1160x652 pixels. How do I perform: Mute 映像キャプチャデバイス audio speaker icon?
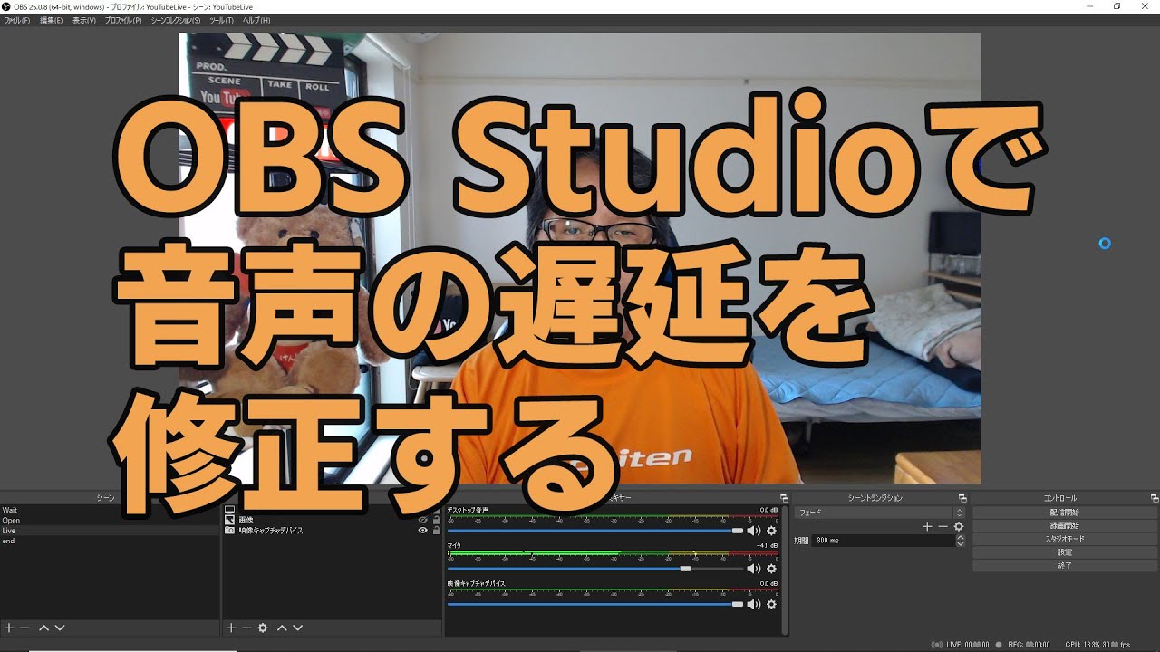tap(753, 604)
